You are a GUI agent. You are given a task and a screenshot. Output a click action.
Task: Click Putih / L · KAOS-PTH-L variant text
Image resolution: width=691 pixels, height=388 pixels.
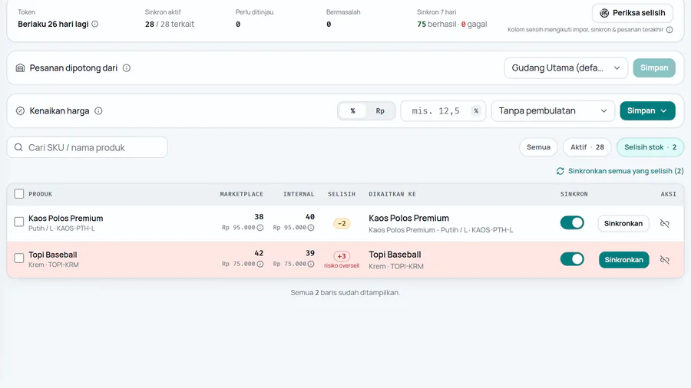61,229
